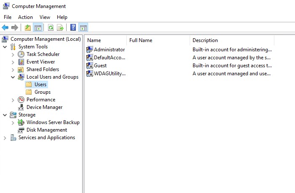The image size is (295, 193).
Task: Open Help via the question mark icon
Action: 73,27
